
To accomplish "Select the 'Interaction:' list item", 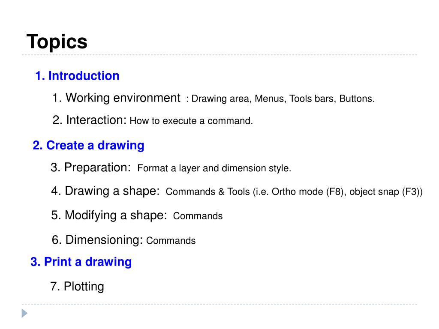I will (x=90, y=120).
